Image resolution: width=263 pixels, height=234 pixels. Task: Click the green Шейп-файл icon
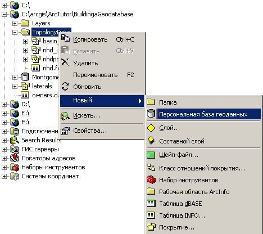(151, 155)
